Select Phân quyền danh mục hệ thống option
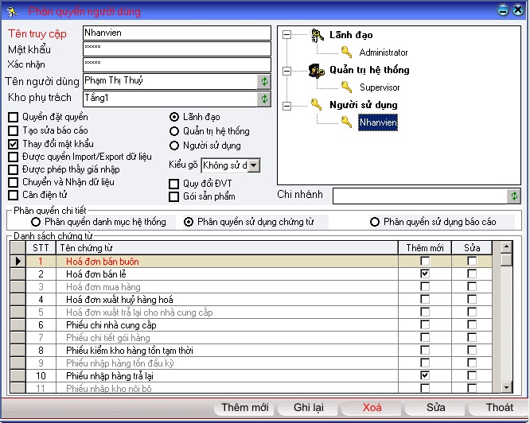 pos(36,222)
